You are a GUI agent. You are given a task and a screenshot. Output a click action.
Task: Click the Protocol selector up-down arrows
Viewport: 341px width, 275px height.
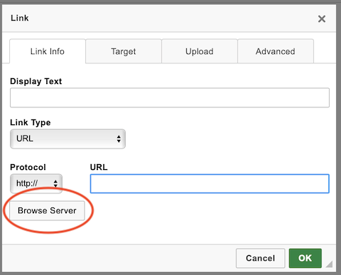pos(55,183)
